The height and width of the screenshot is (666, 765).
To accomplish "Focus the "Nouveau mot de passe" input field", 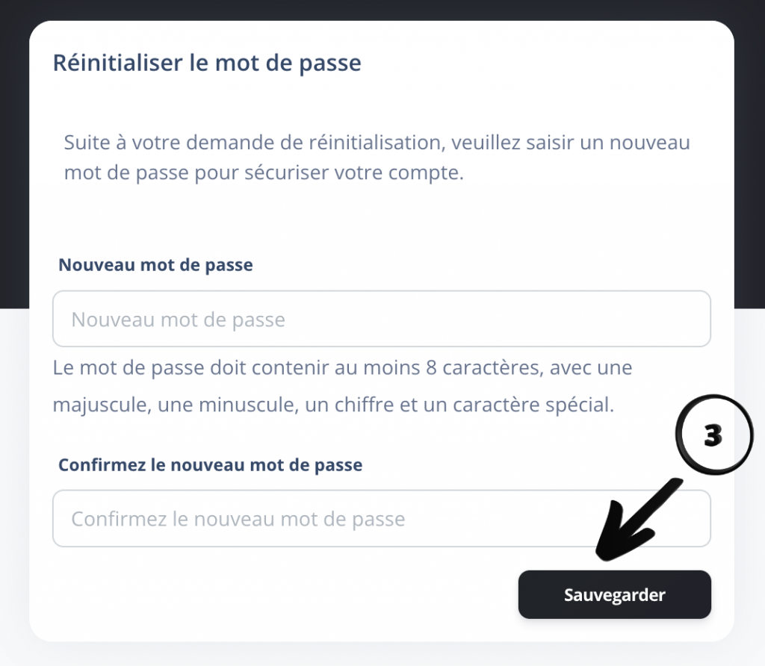I will coord(381,320).
